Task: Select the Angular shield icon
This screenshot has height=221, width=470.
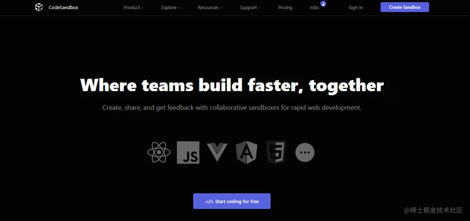Action: pos(246,152)
